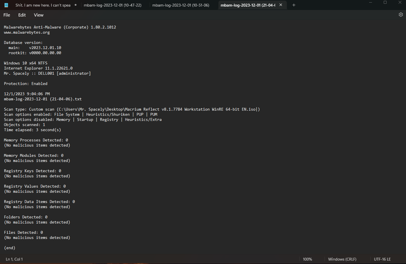Click the Scan type: Custom scan line
The width and height of the screenshot is (406, 264).
coord(132,109)
